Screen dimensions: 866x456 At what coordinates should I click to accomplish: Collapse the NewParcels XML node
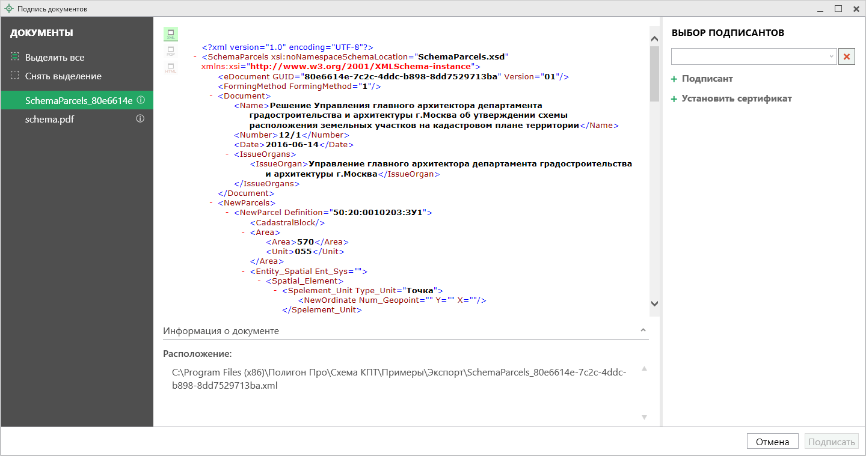point(212,203)
